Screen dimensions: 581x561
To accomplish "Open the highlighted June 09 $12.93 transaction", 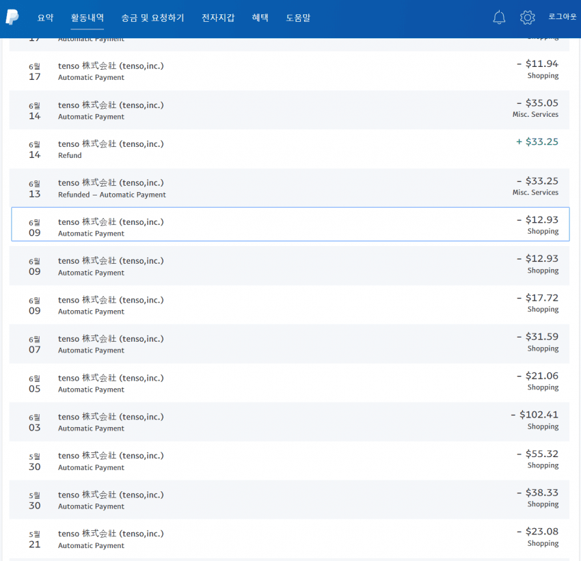I will [x=290, y=224].
